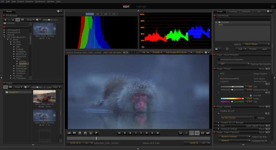Expand the Timelapse folder under 01_Video
The height and width of the screenshot is (150, 276).
coord(14,71)
